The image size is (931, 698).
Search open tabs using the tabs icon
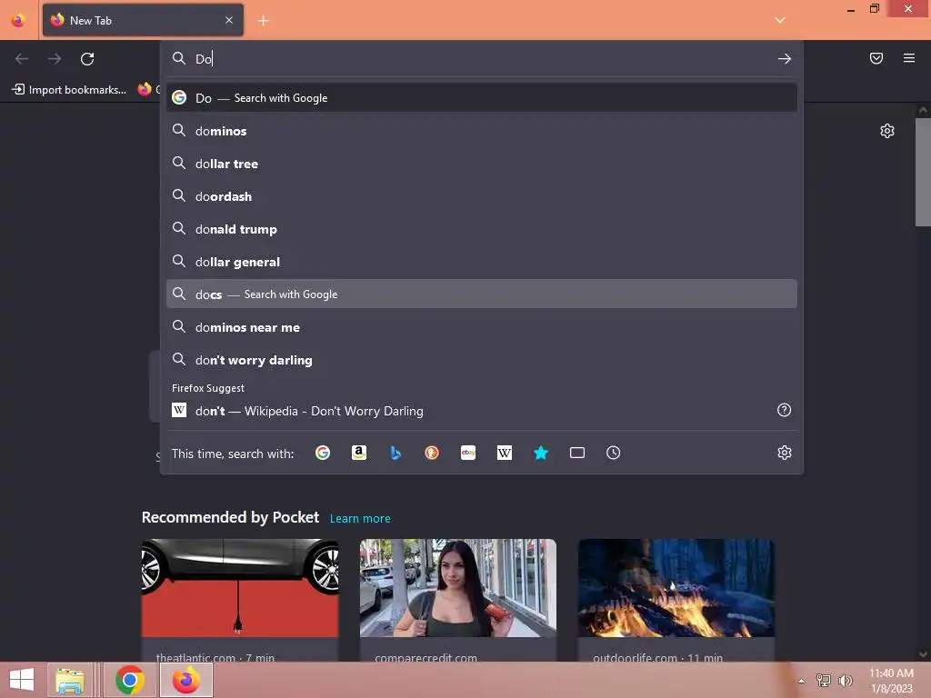577,453
